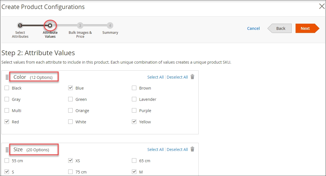
Task: Grab the Size attribute drag handle
Action: [7, 150]
